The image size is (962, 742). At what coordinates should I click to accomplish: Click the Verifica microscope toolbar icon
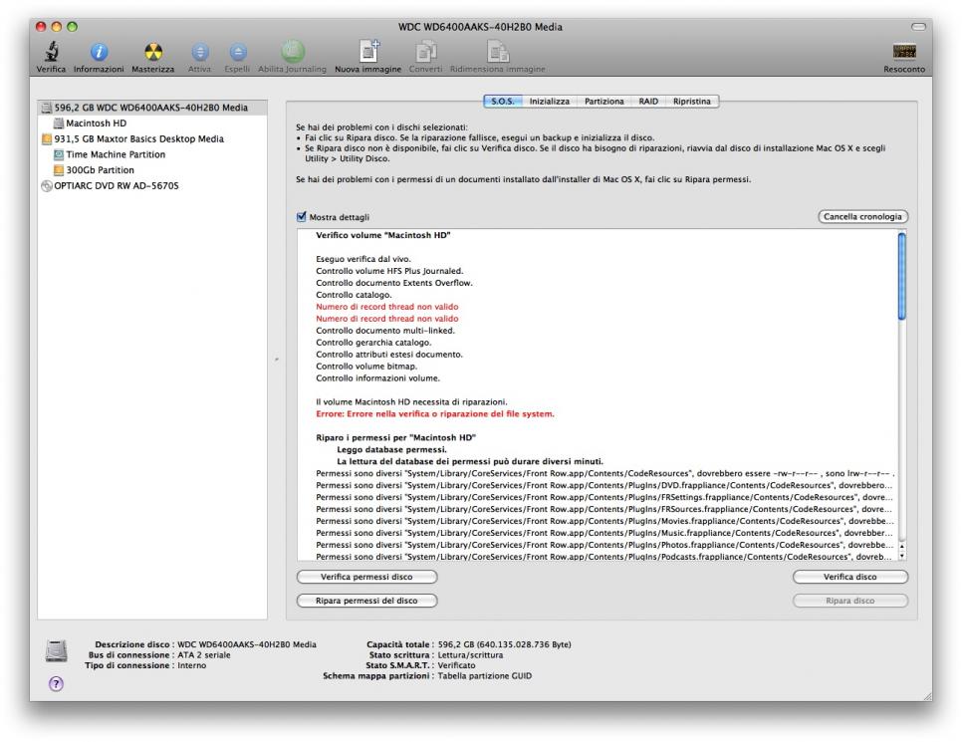click(x=52, y=52)
